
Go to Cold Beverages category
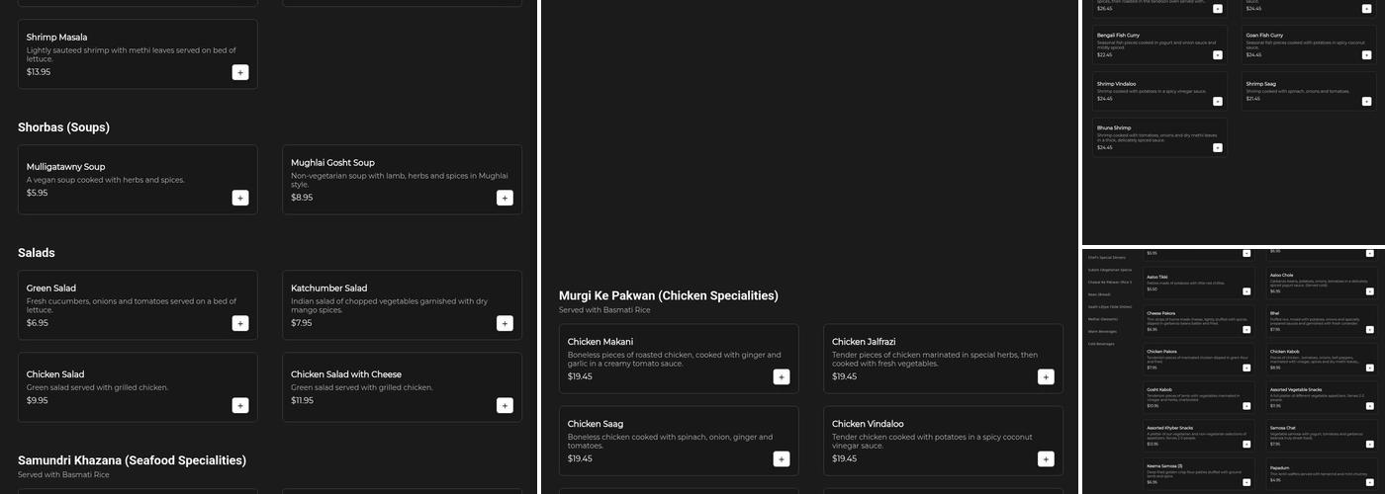pos(1100,344)
